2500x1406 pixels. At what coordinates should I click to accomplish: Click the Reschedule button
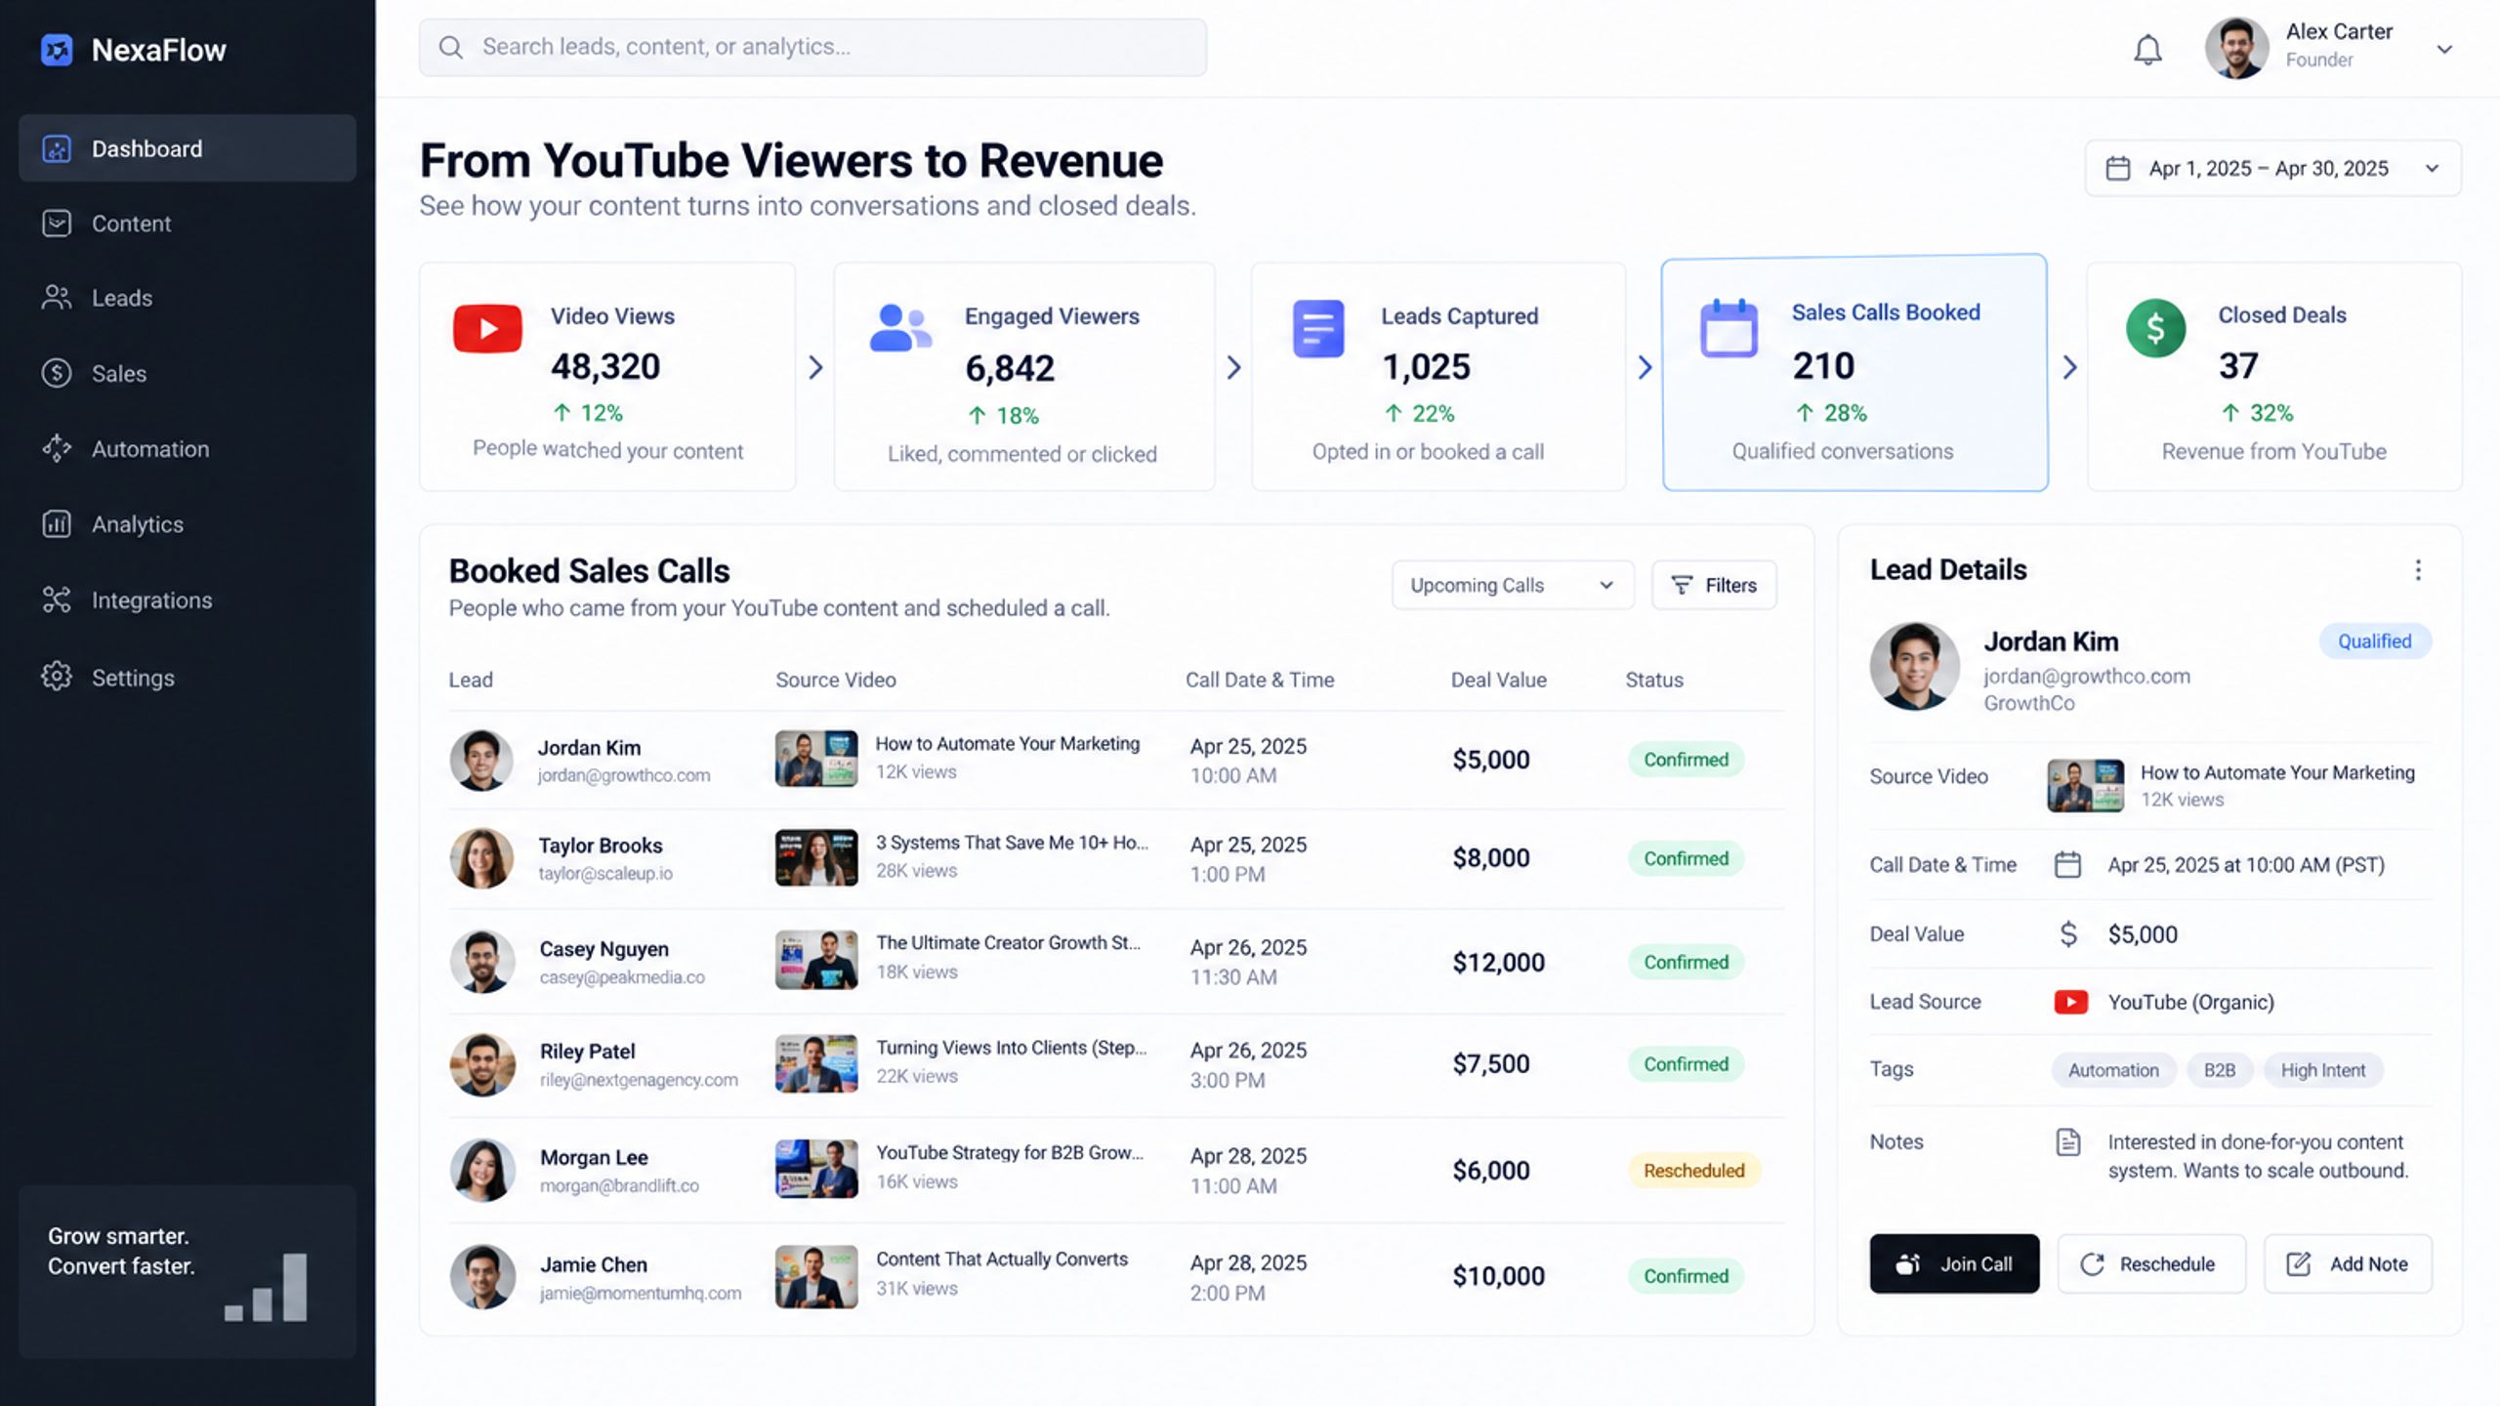tap(2151, 1263)
